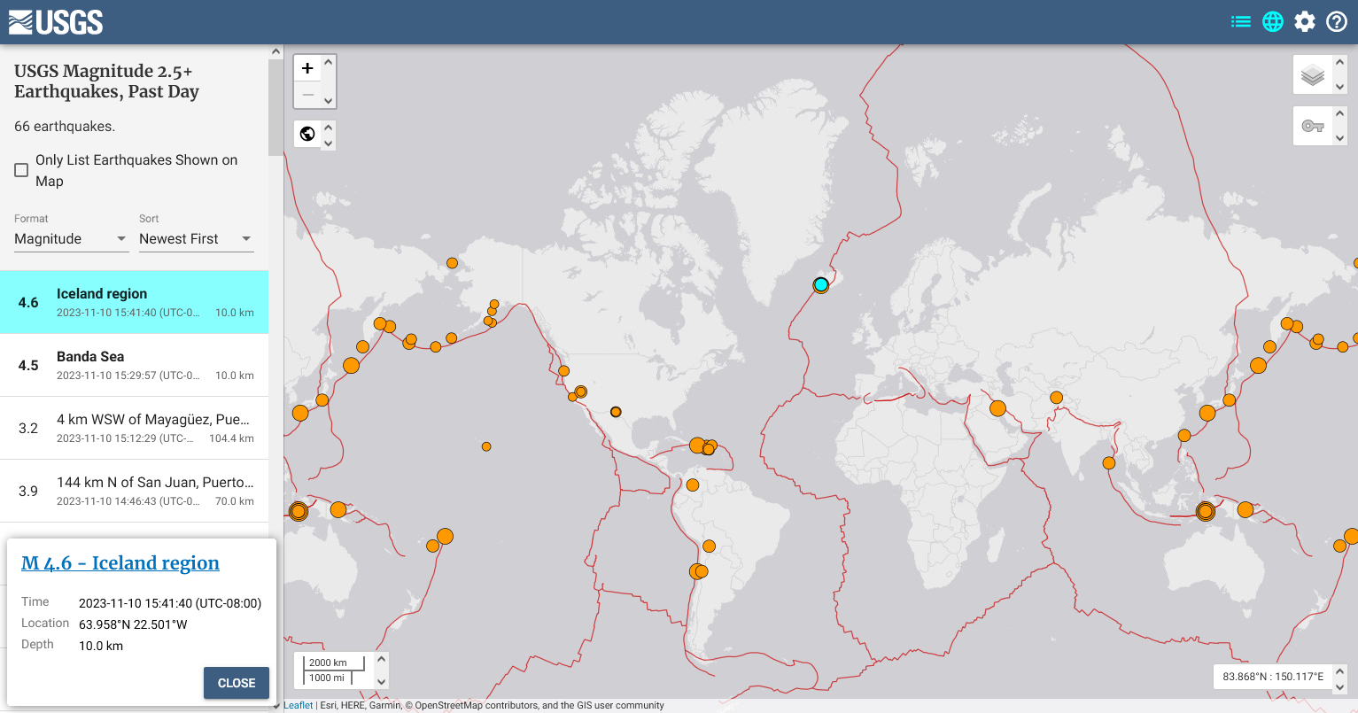The image size is (1358, 713).
Task: Toggle the map view globe icon in header
Action: 1273,21
